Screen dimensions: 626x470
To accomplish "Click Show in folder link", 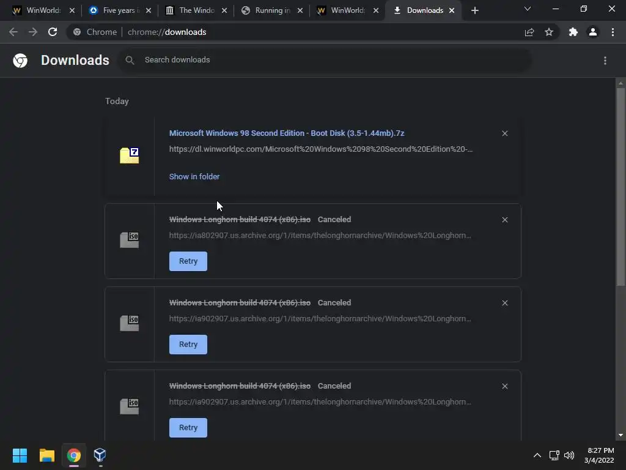I will coord(194,177).
